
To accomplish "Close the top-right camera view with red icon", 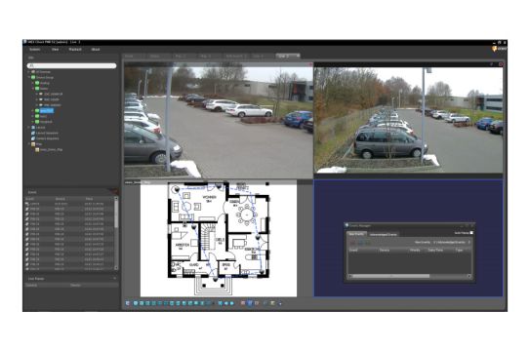I will [x=501, y=64].
